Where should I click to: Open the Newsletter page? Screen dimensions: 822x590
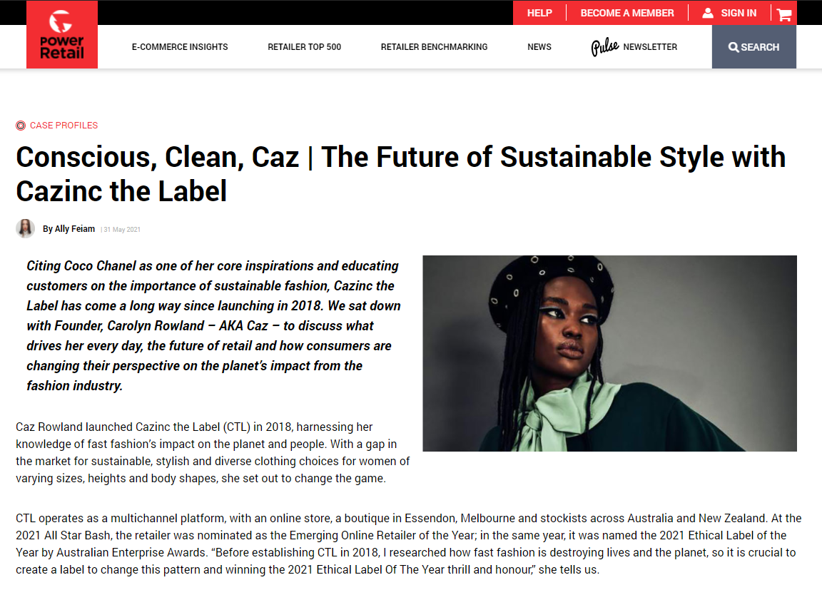click(650, 47)
